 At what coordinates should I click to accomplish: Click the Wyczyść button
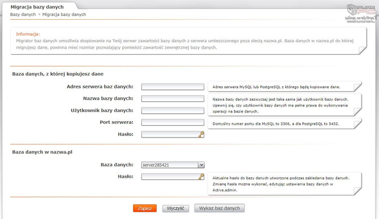coord(175,208)
